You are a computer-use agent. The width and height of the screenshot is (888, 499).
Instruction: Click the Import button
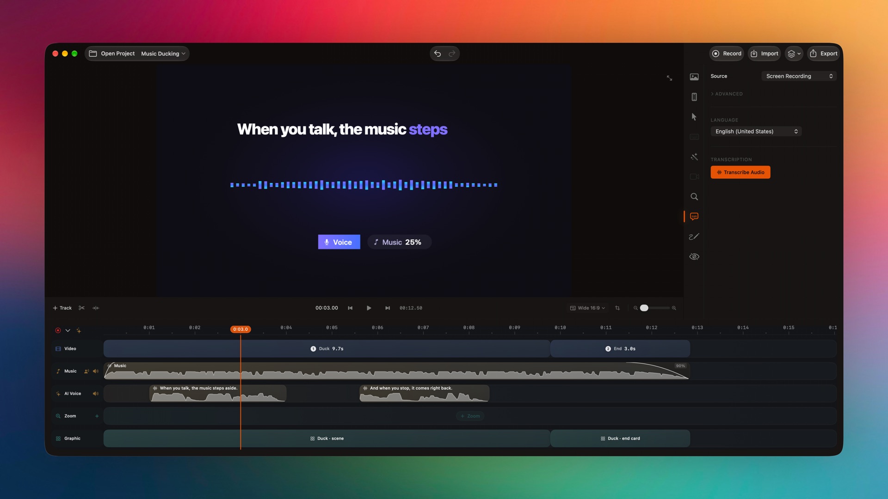[x=764, y=54]
